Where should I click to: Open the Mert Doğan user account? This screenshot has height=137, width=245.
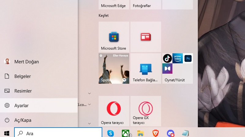tap(39, 62)
